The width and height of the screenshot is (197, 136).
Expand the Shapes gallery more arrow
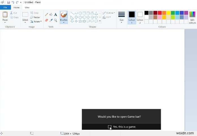tap(100, 21)
